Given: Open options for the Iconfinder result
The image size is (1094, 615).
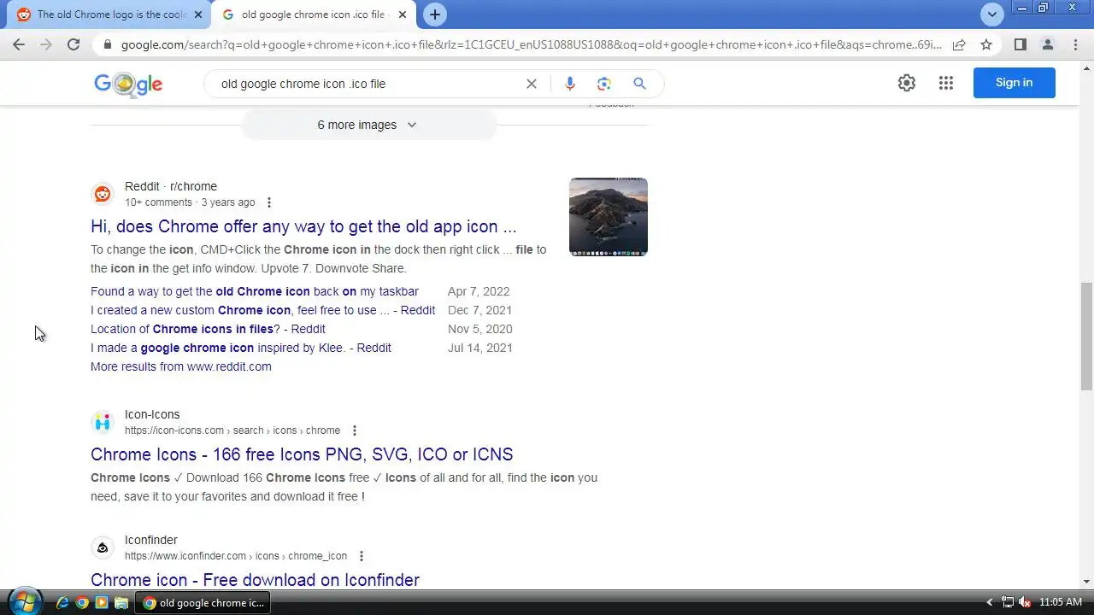Looking at the screenshot, I should coord(362,556).
